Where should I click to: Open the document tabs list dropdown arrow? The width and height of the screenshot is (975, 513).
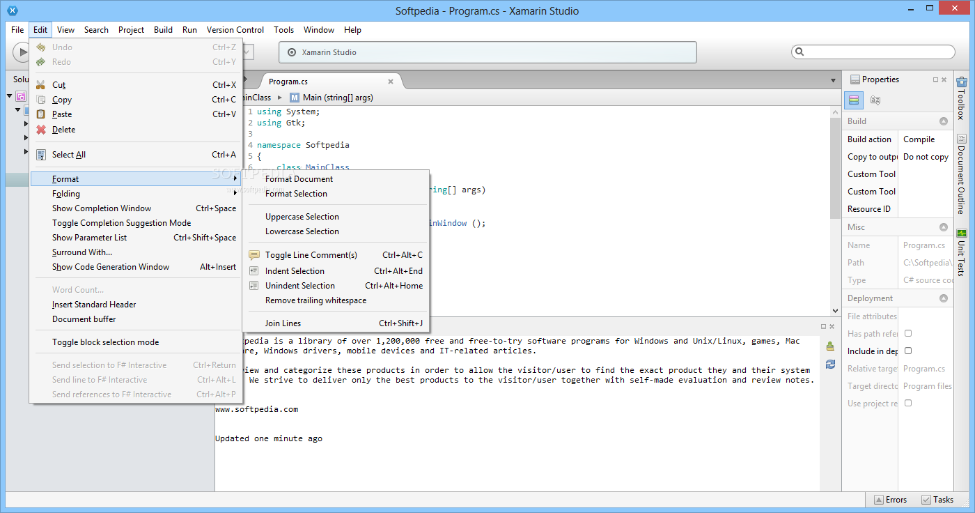[833, 82]
